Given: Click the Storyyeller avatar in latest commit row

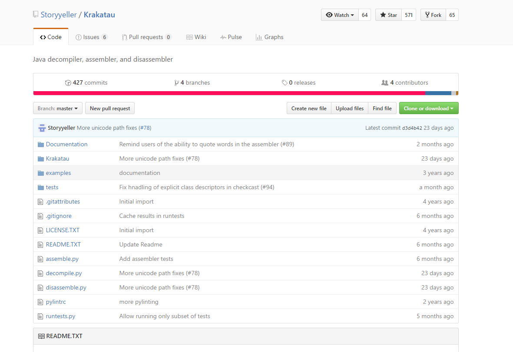Looking at the screenshot, I should click(x=42, y=128).
